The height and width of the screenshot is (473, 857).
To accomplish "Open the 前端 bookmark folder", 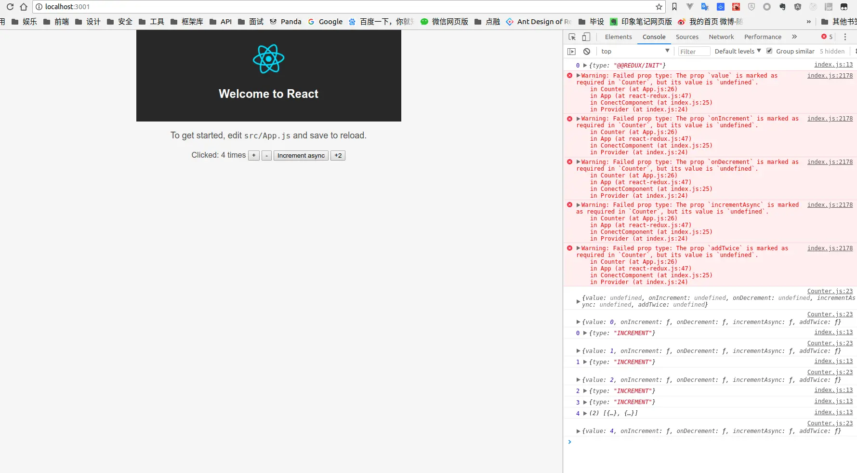I will [56, 22].
